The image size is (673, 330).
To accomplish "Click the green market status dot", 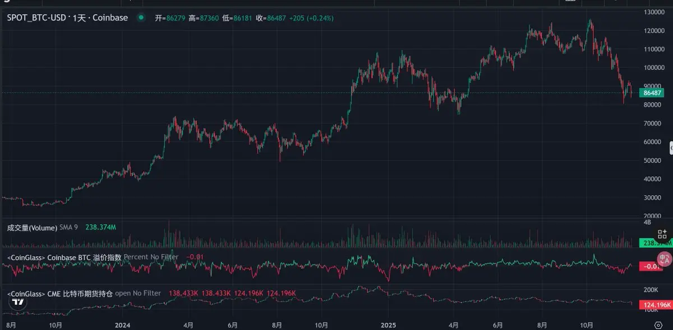I will coord(141,18).
